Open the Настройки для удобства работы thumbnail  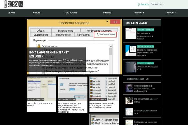tap(41, 89)
